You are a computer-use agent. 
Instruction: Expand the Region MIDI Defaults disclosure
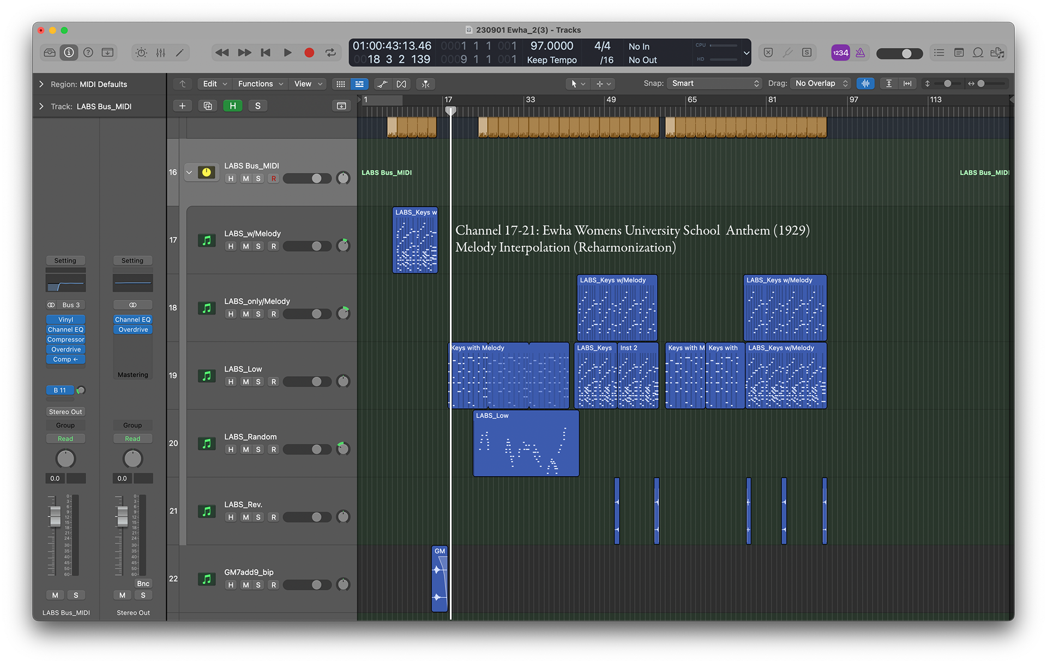41,84
